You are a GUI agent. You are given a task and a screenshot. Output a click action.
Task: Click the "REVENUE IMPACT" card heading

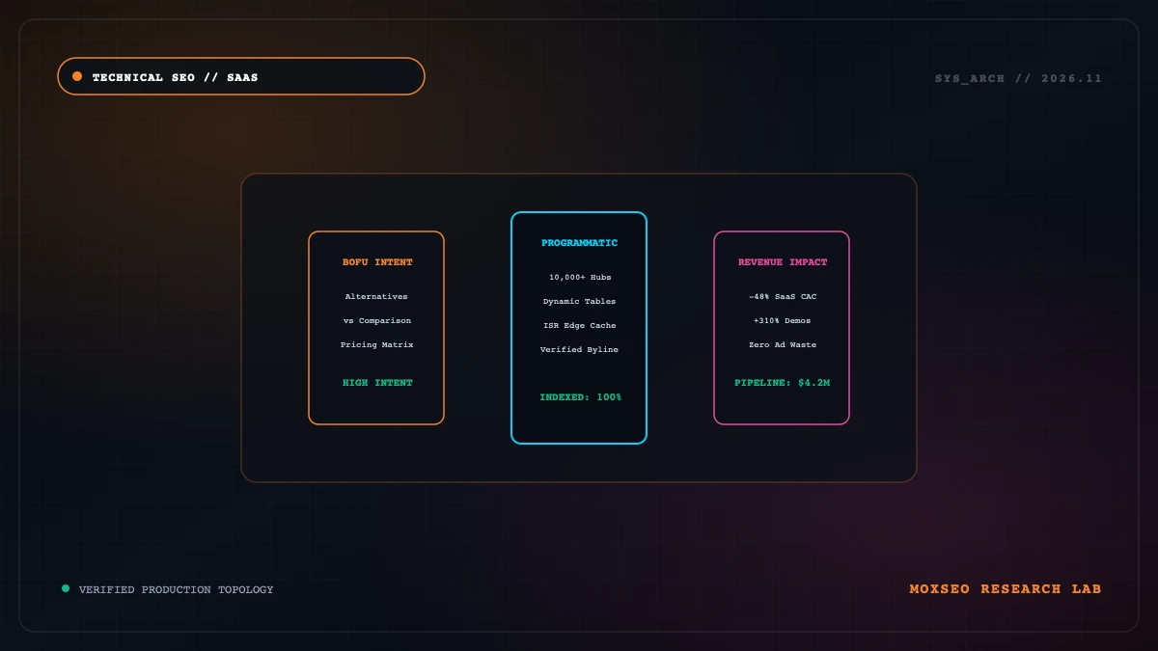(782, 262)
